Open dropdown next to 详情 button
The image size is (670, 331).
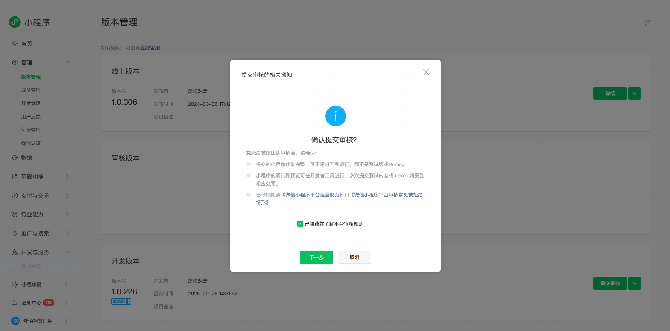click(x=635, y=94)
